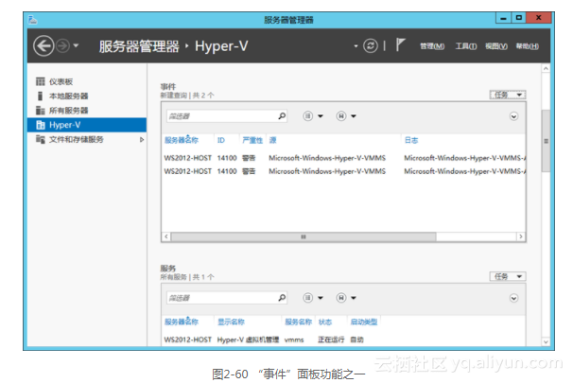Click the main vertical scrollbar thumb

point(546,141)
